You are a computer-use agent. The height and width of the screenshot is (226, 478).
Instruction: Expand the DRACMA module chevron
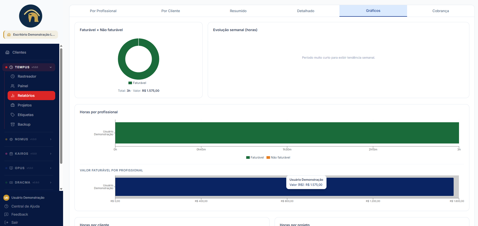pos(51,183)
